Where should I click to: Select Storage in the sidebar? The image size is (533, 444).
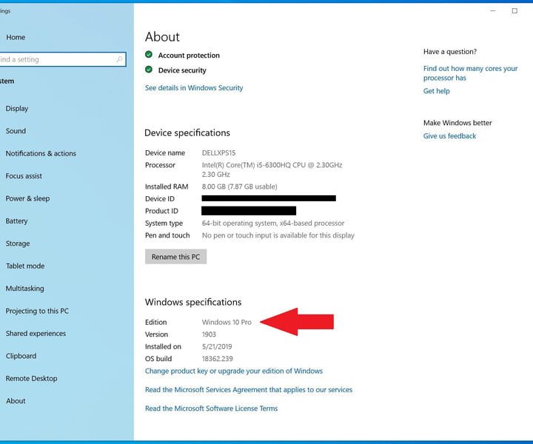tap(18, 243)
